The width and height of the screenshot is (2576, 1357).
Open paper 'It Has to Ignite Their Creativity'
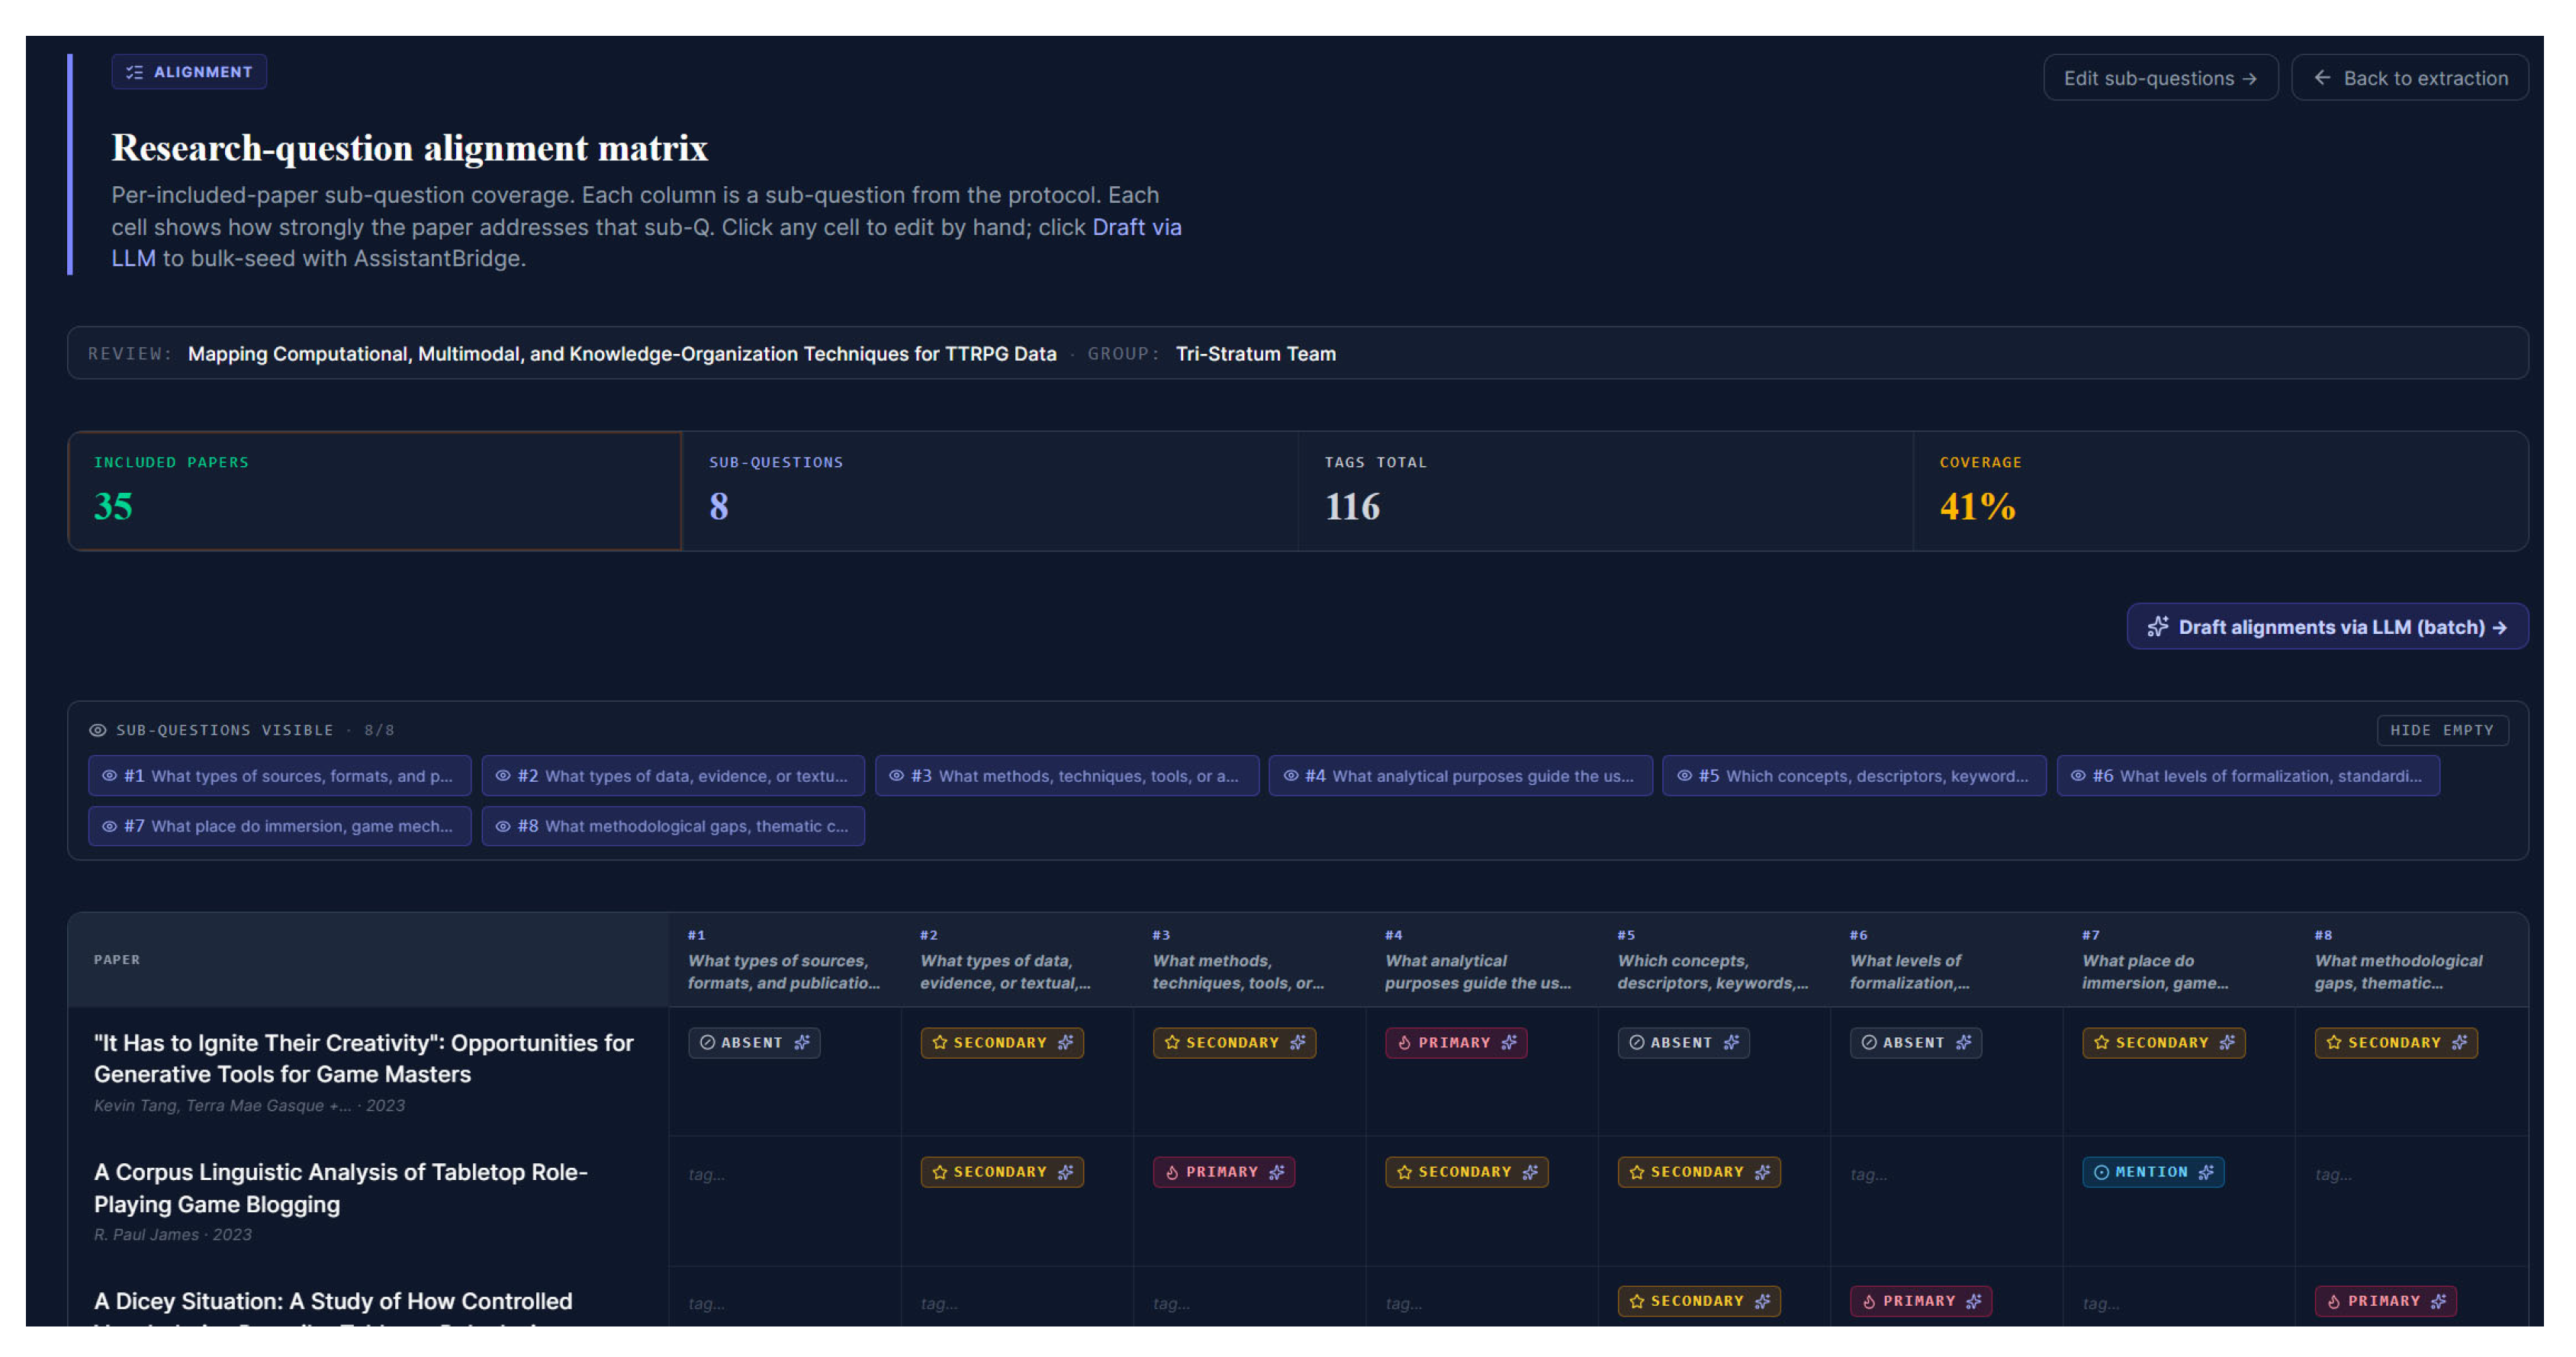click(x=364, y=1058)
